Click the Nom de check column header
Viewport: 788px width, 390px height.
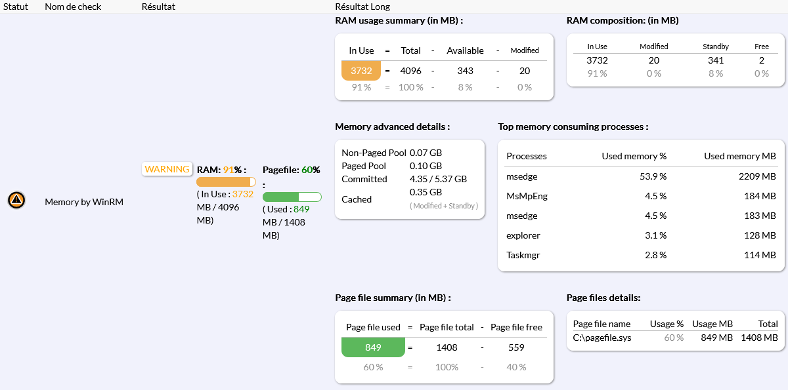(72, 7)
